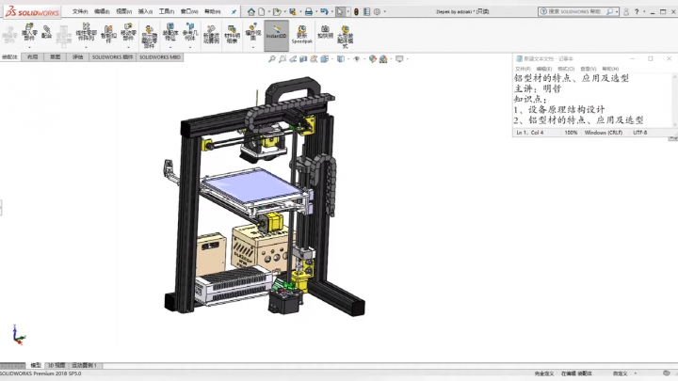678x381 pixels.
Task: Activate the Select cursor tool
Action: click(x=340, y=11)
